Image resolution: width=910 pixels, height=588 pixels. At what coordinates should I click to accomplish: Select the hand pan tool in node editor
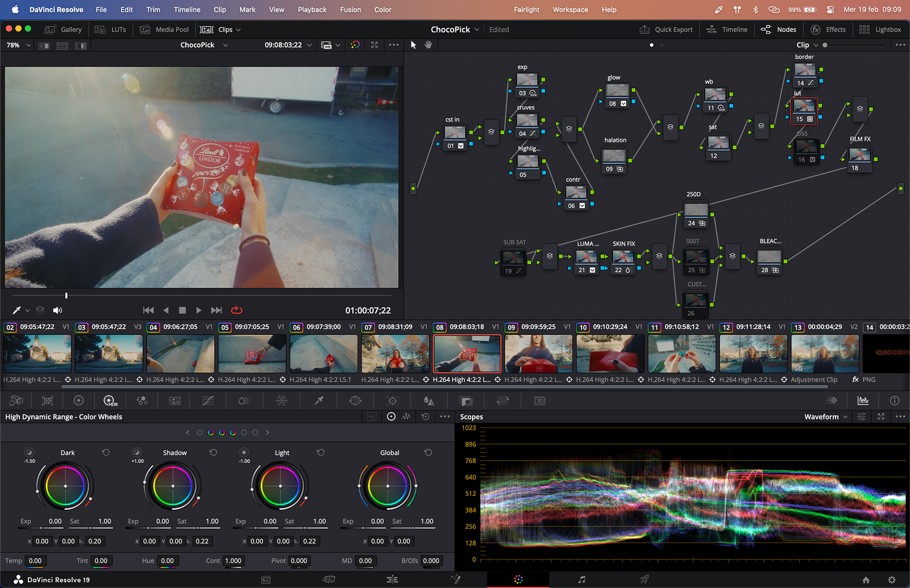tap(428, 45)
